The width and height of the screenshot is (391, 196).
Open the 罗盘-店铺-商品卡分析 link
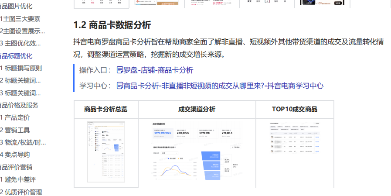(x=158, y=70)
